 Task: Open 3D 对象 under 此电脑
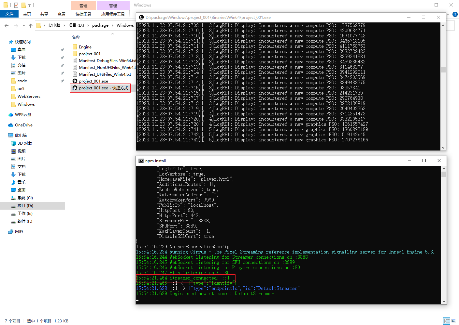coord(25,143)
